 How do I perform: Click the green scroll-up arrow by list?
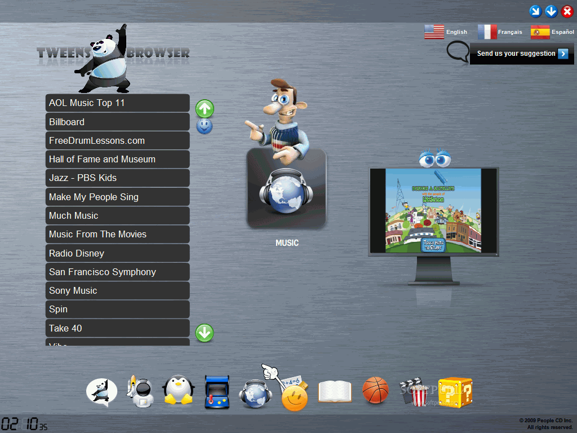pos(205,109)
